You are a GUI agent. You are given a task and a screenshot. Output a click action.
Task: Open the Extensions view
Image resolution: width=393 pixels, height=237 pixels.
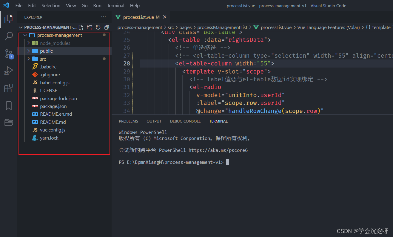coord(8,88)
